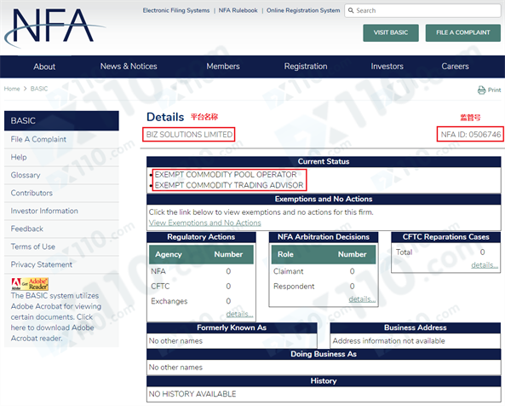Click the Formerly Known As header
505x406 pixels.
click(232, 328)
